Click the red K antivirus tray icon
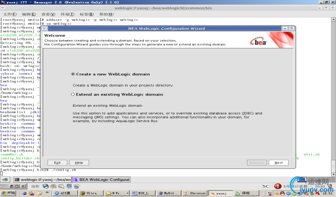 pyautogui.click(x=318, y=193)
